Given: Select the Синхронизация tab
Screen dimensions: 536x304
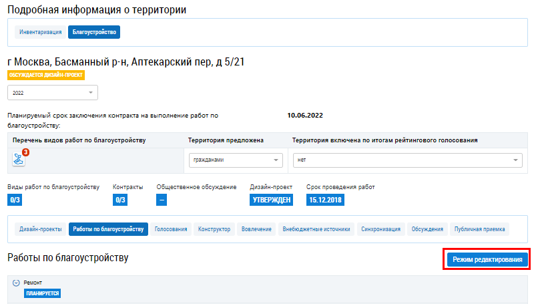Looking at the screenshot, I should pyautogui.click(x=380, y=229).
